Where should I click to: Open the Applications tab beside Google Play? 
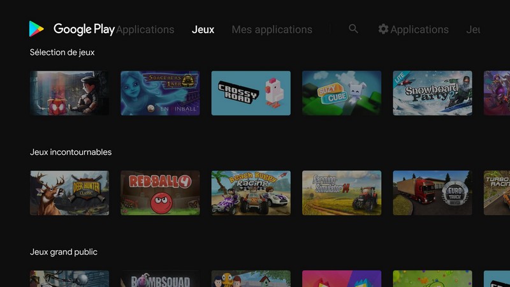(x=145, y=29)
